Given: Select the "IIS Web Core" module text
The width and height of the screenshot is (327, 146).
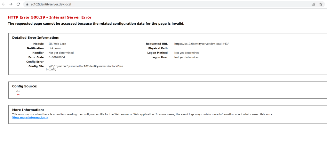Looking at the screenshot, I should point(57,44).
